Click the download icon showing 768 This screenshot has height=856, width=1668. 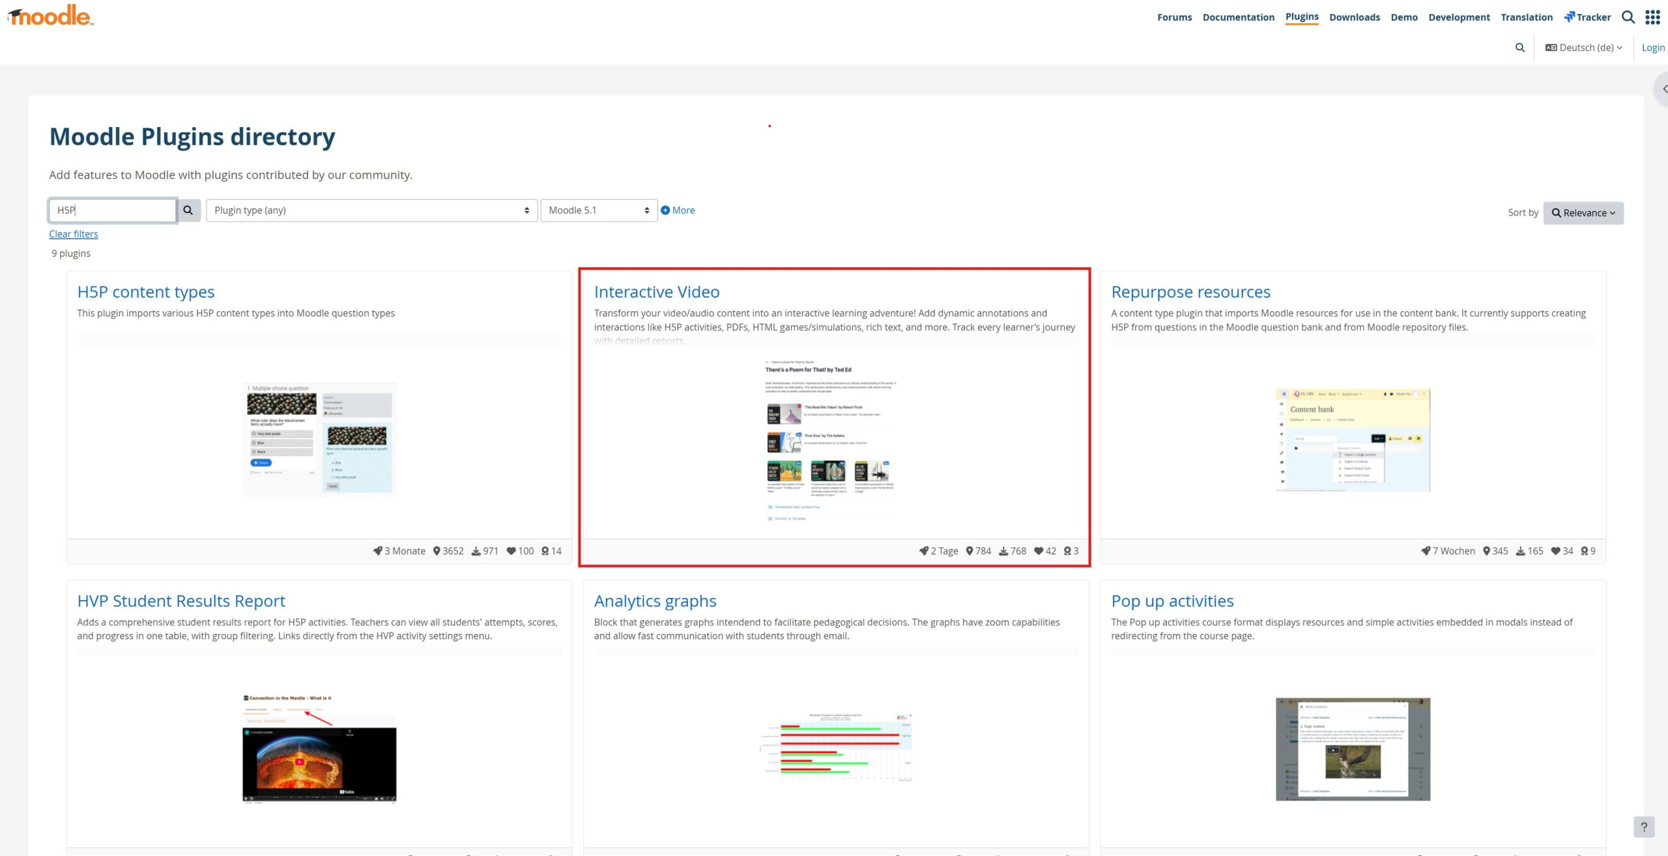click(x=1003, y=550)
